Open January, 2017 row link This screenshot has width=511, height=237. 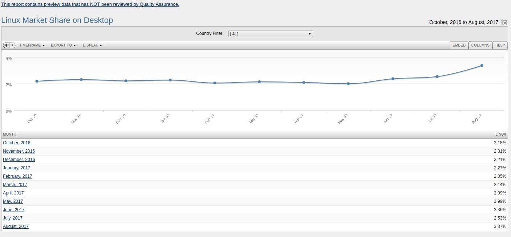17,168
